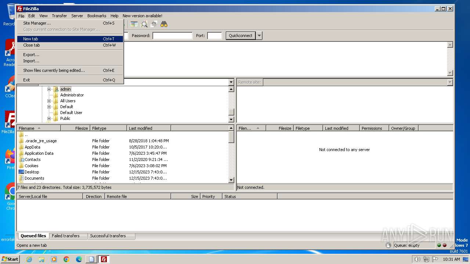Choose Site Manager from the File menu
The height and width of the screenshot is (264, 470).
pos(70,23)
